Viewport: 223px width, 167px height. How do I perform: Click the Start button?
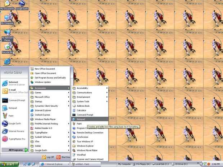click(9, 164)
